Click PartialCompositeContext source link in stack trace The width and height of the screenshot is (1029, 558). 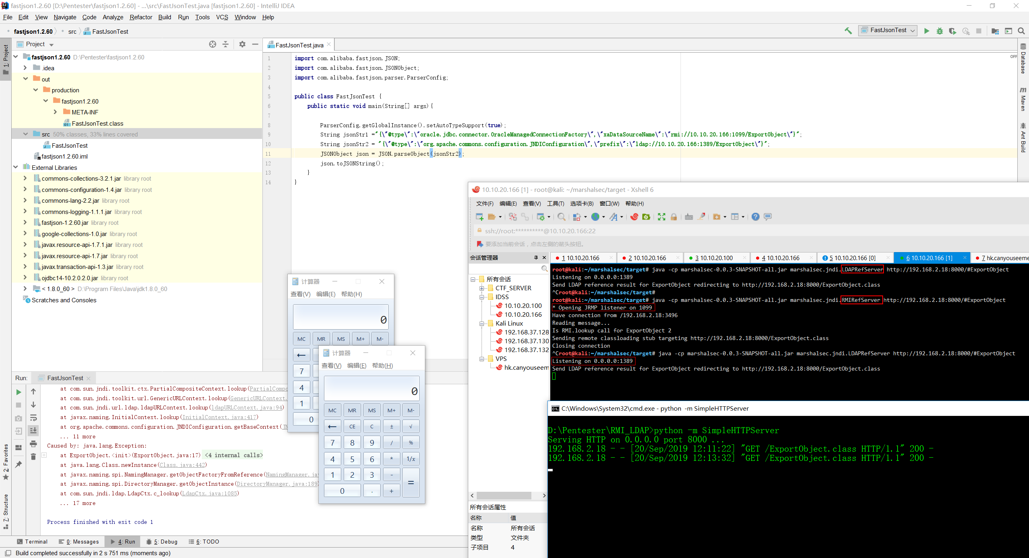coord(269,389)
